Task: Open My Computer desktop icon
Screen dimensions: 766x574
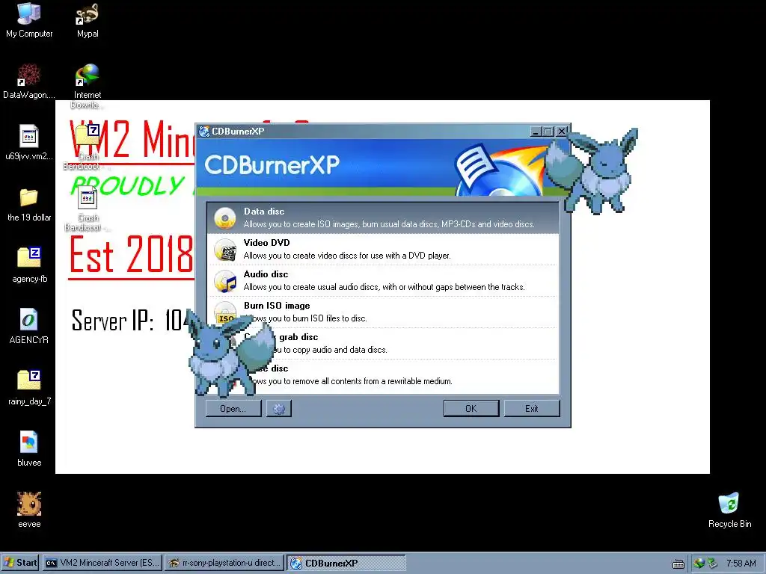Action: 29,13
